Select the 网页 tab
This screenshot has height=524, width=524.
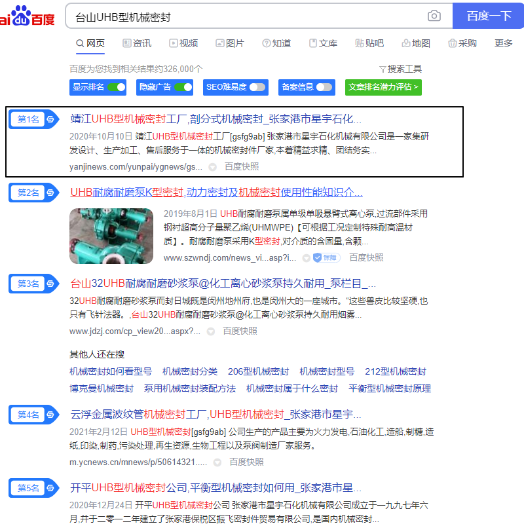pos(90,43)
